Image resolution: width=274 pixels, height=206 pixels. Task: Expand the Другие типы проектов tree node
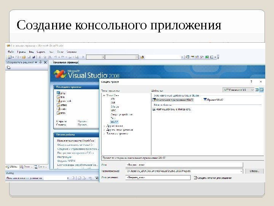[104, 130]
